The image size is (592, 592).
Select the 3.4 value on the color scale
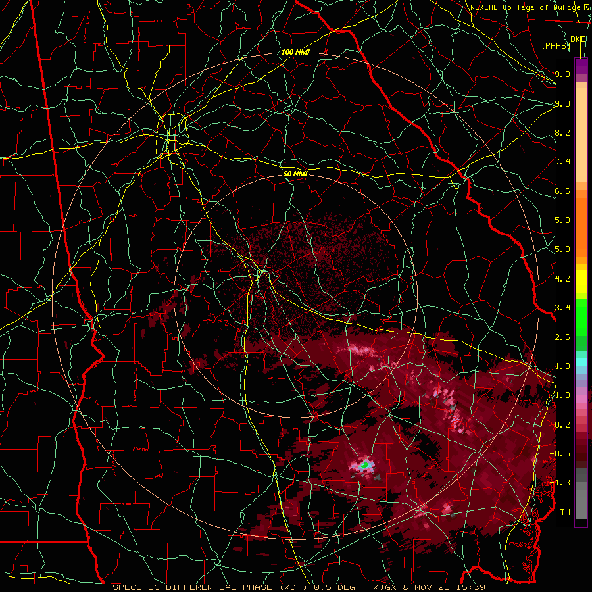(x=562, y=308)
